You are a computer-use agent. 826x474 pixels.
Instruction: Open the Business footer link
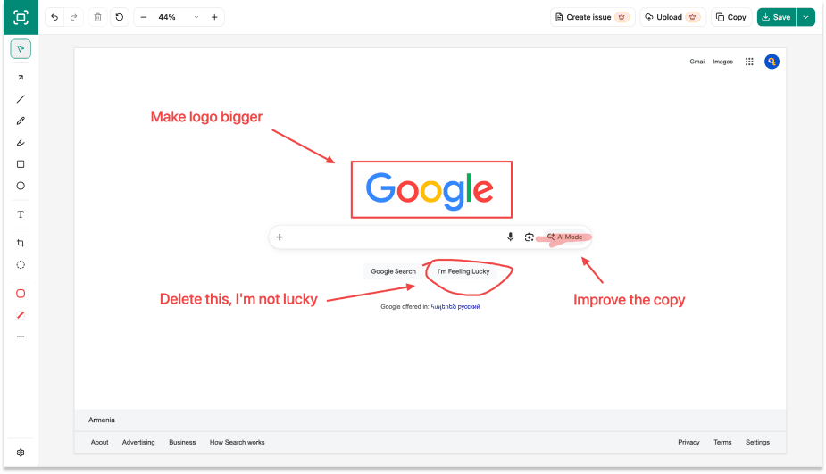(x=182, y=443)
